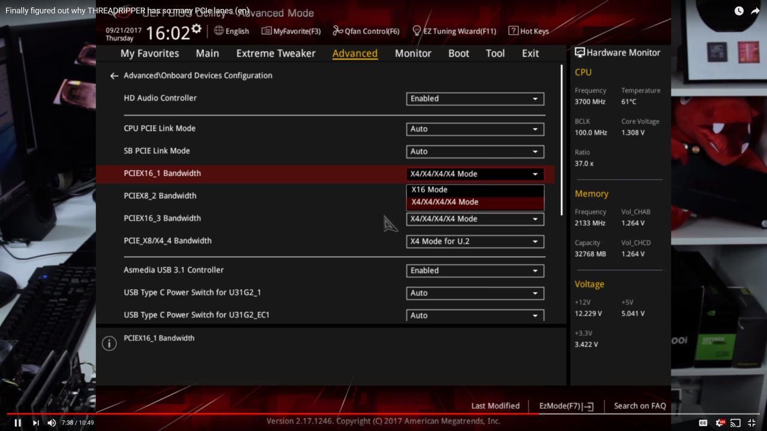Select the PCIEX16_3 Bandwidth label
Image resolution: width=767 pixels, height=431 pixels.
(162, 218)
